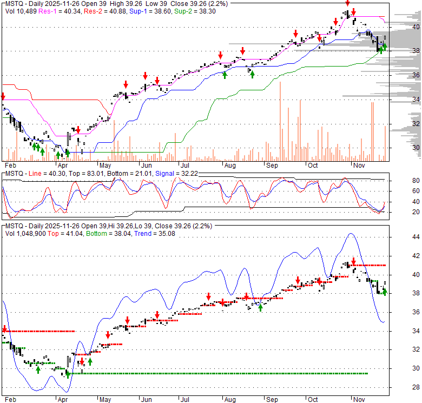The width and height of the screenshot is (422, 403).
Task: Select the red arrow at the bottom chart's far left
Action: [4, 329]
